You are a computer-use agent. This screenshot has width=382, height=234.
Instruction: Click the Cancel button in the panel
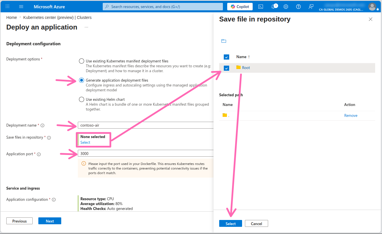coord(256,223)
